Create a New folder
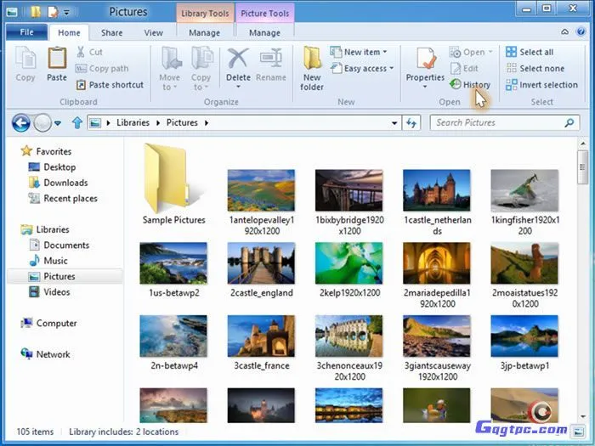Screen dimensions: 595x446 point(312,69)
